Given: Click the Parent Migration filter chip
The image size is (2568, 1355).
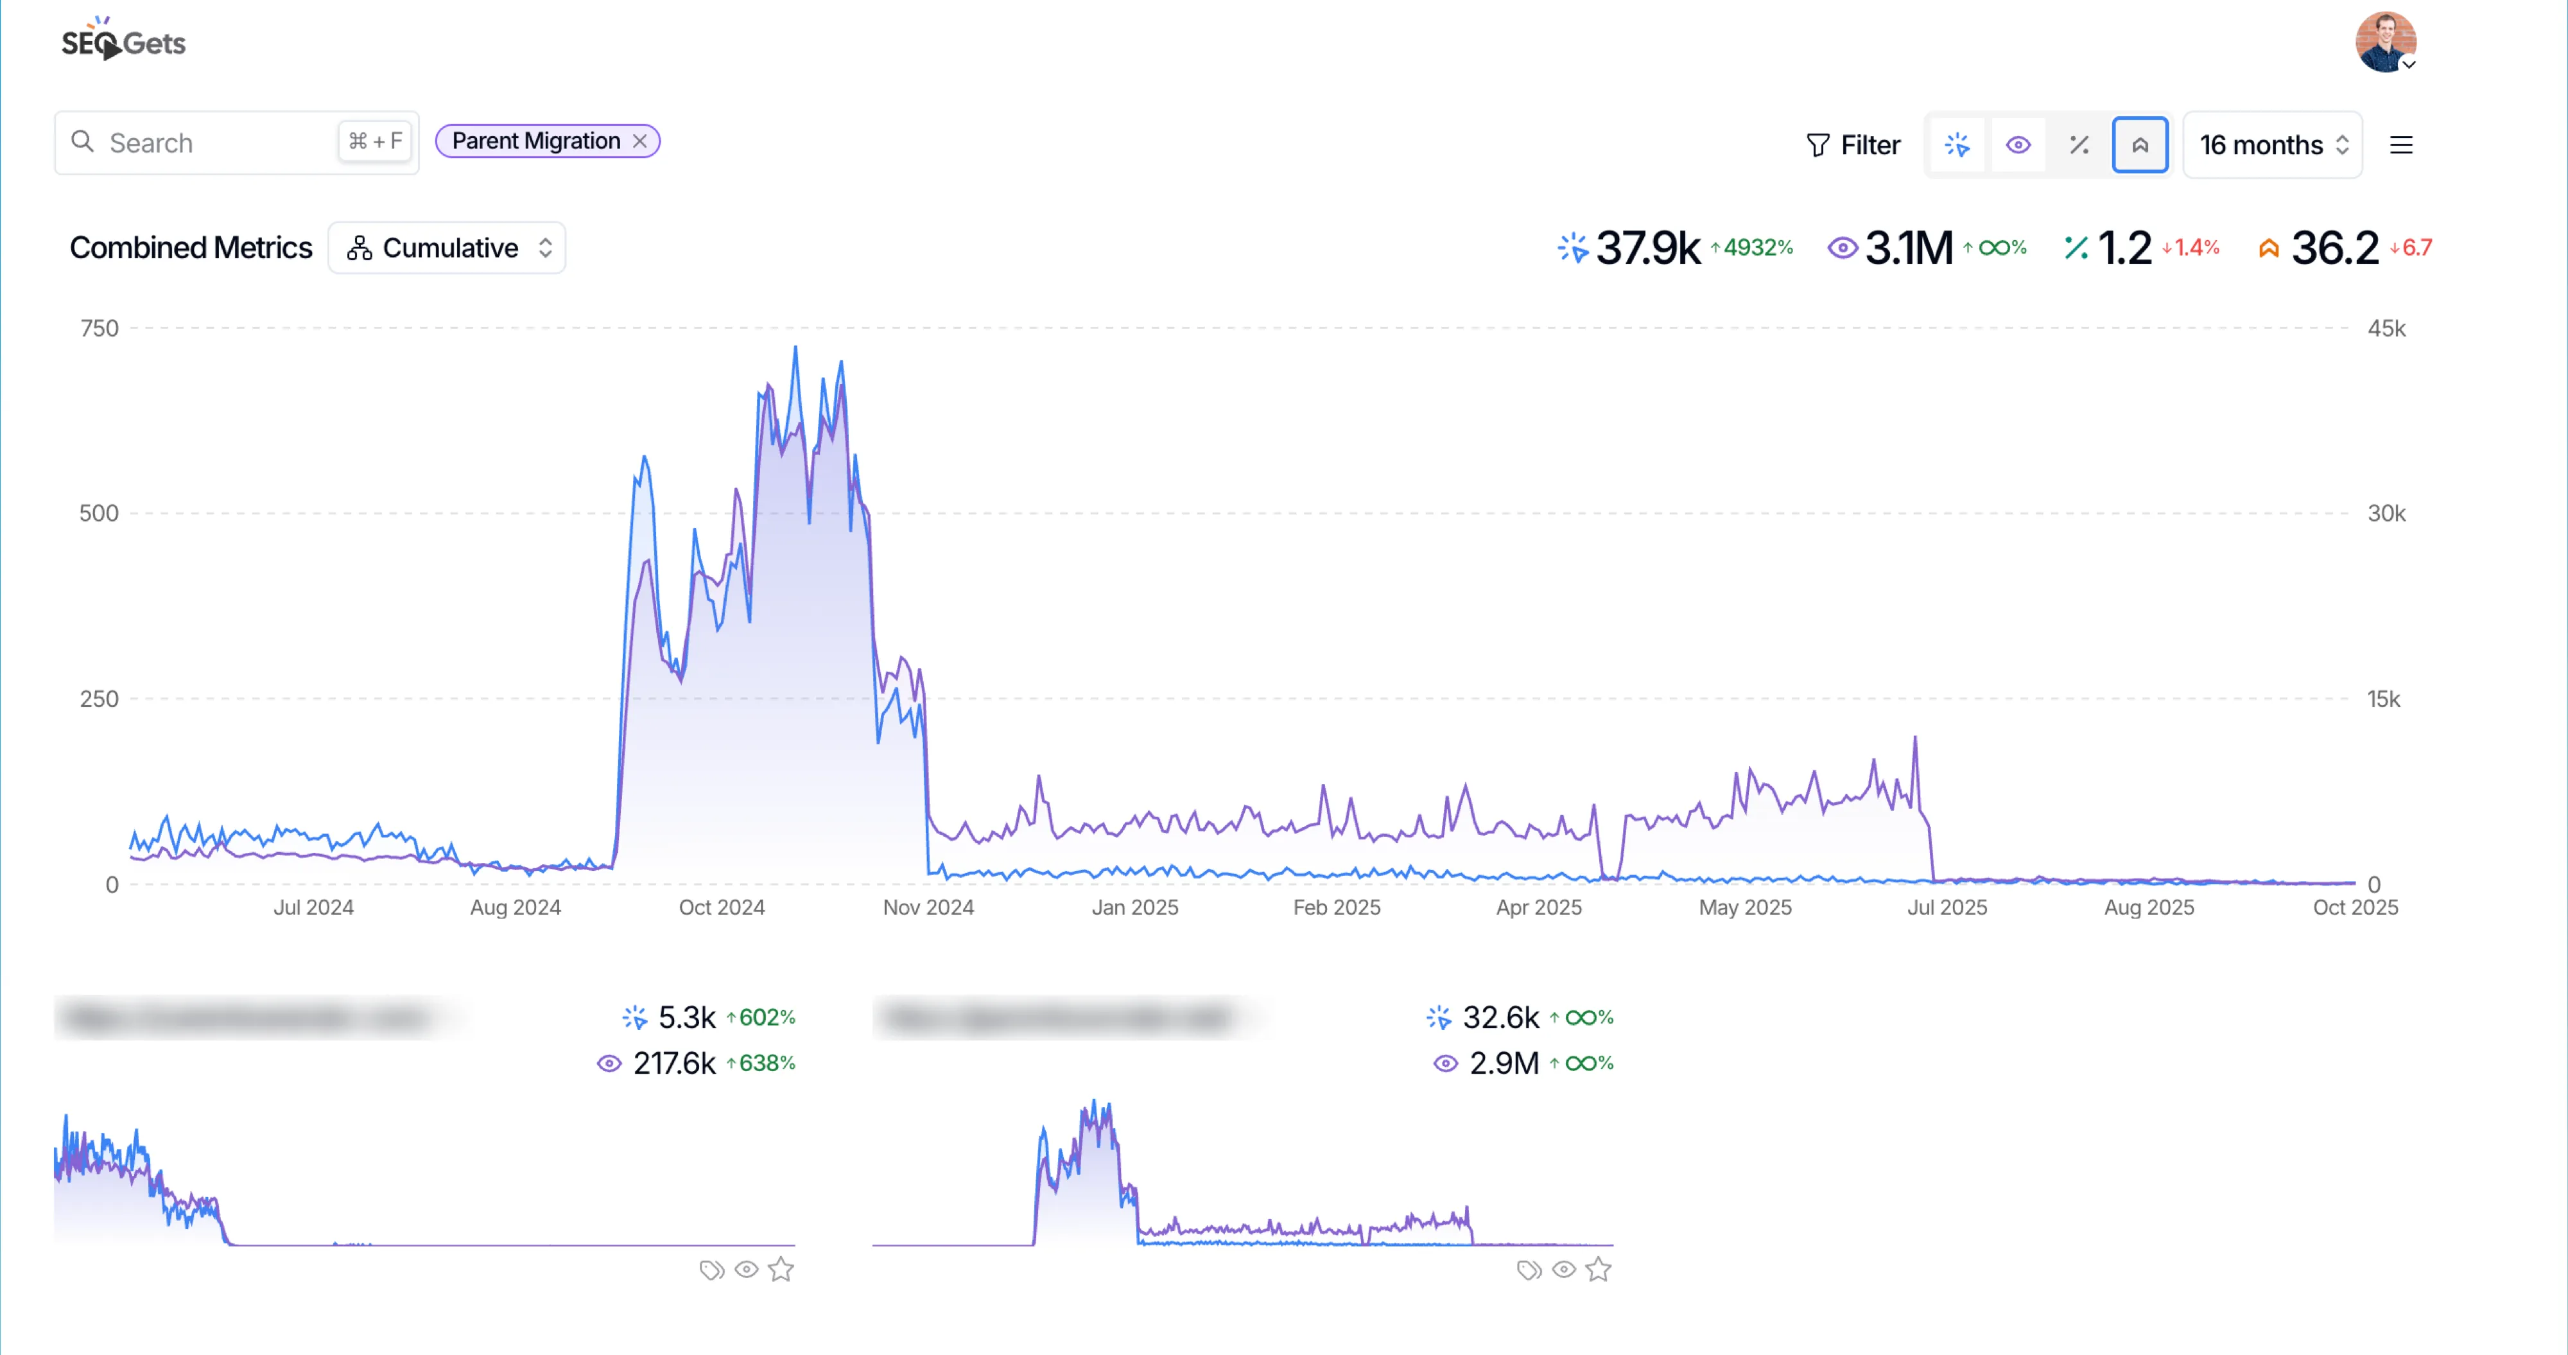Looking at the screenshot, I should click(x=535, y=141).
